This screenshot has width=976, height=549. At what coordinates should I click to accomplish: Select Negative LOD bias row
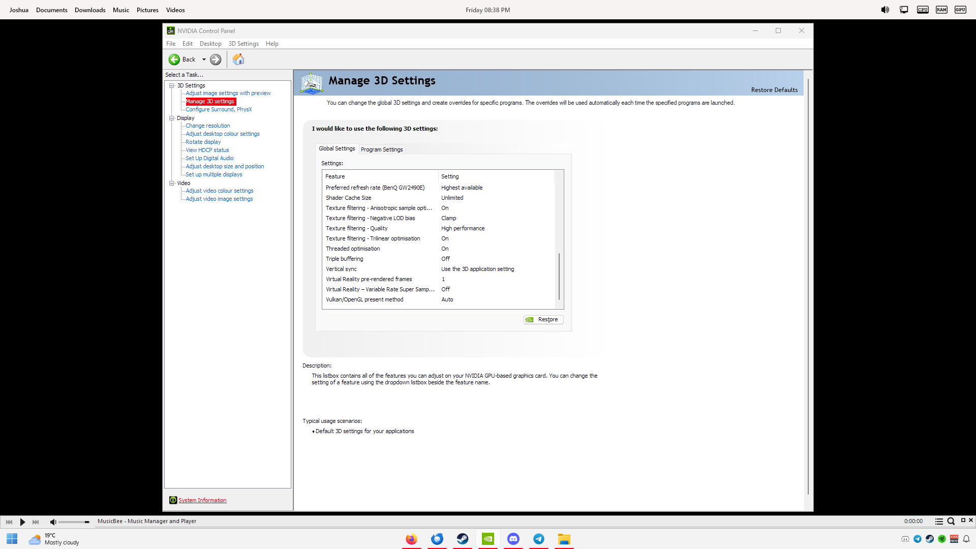[x=439, y=218]
